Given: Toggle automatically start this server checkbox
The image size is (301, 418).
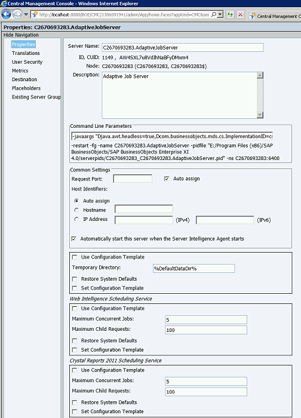Looking at the screenshot, I should tap(74, 239).
